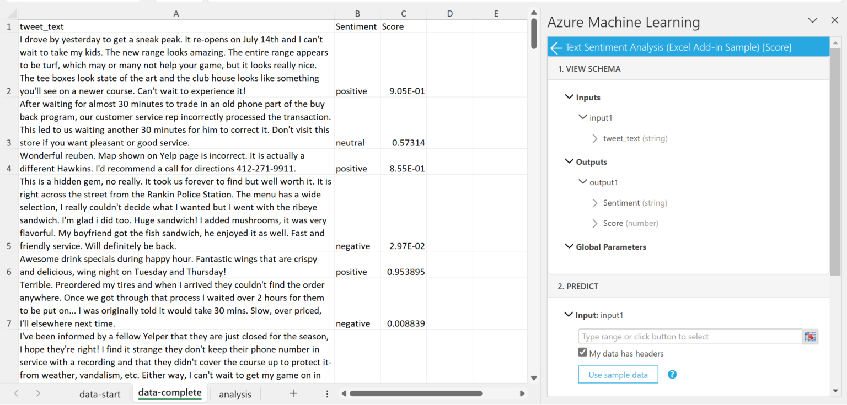
Task: Click the blue help question mark icon
Action: tap(672, 375)
